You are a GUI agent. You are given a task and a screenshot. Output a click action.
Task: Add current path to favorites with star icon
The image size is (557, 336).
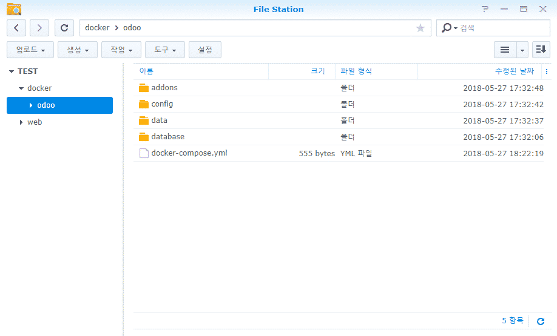click(x=420, y=28)
